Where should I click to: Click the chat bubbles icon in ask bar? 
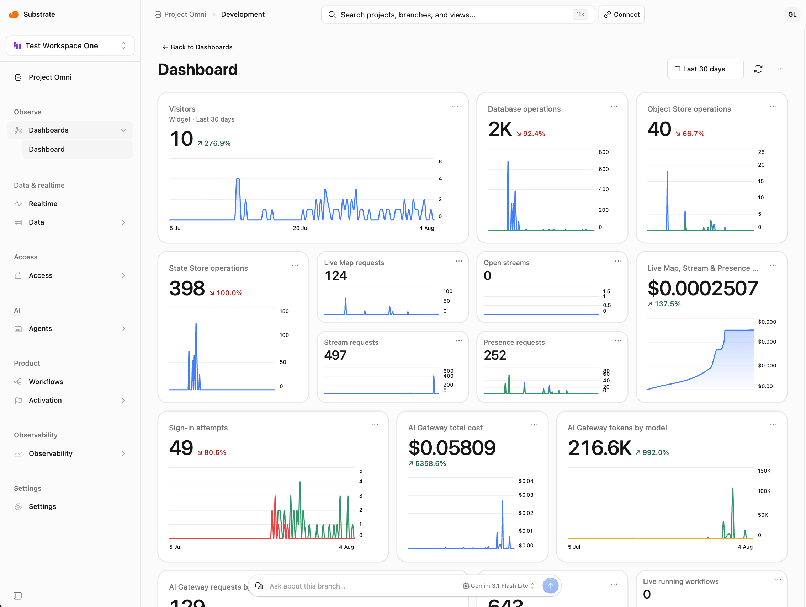coord(259,586)
